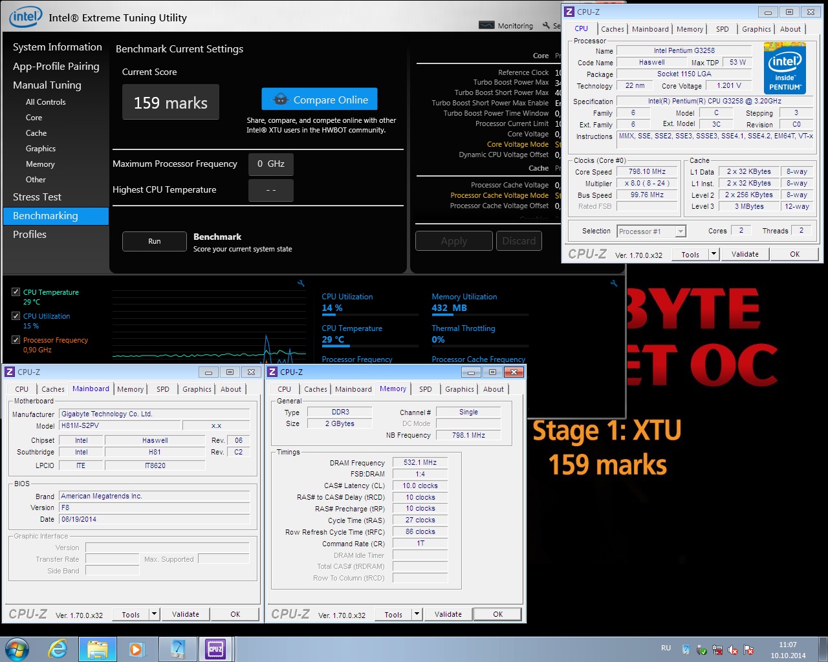828x662 pixels.
Task: Open Caches tab in top CPU-Z window
Action: coord(613,29)
